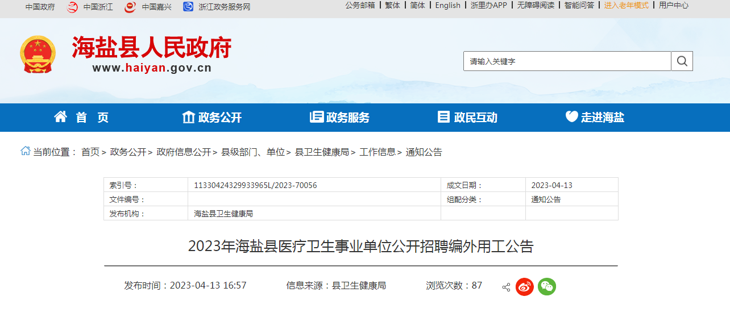The height and width of the screenshot is (313, 730).
Task: Switch to 繁体 Chinese
Action: tap(392, 5)
